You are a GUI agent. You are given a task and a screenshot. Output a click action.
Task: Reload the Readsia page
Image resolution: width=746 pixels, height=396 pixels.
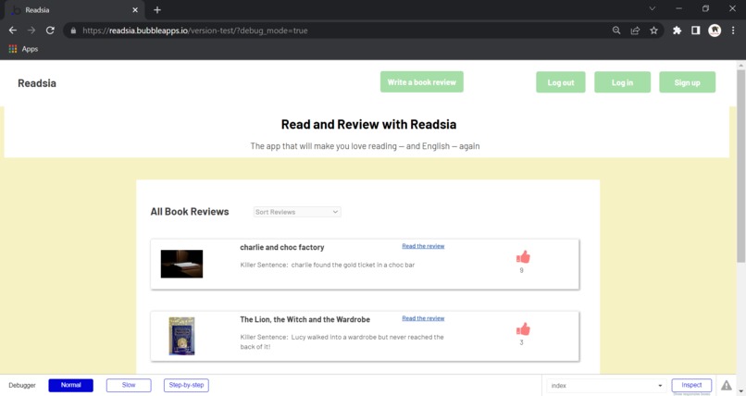[x=50, y=31]
